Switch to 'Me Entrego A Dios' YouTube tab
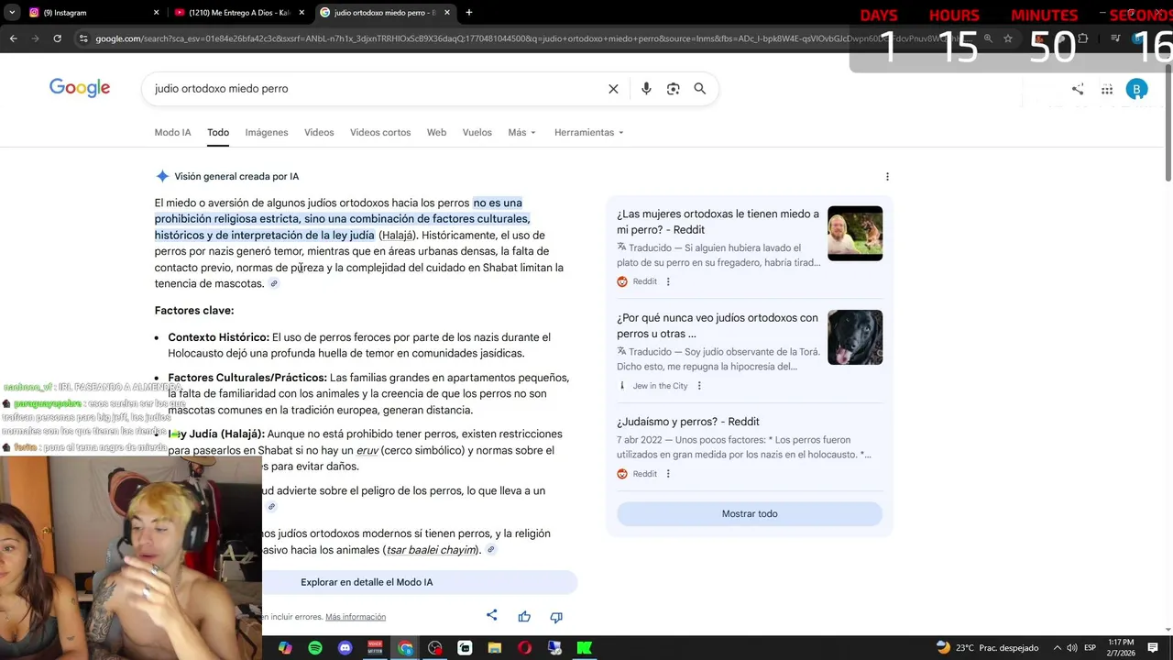The width and height of the screenshot is (1173, 660). (x=239, y=13)
